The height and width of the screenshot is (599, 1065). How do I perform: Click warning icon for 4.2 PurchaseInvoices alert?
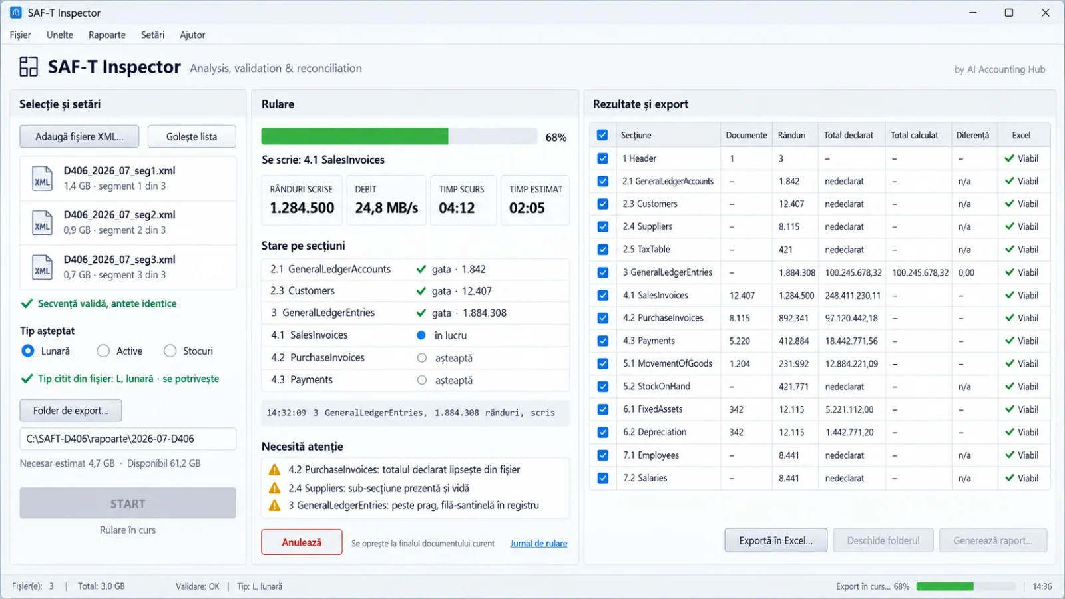274,470
